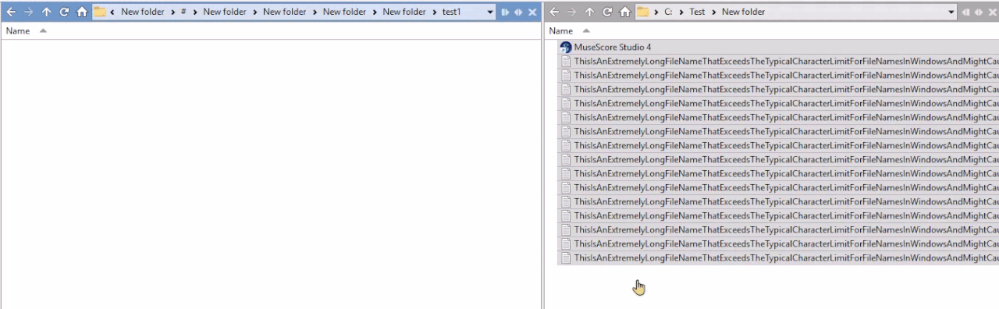Click the double-arrow pane icon in right pane

point(978,12)
